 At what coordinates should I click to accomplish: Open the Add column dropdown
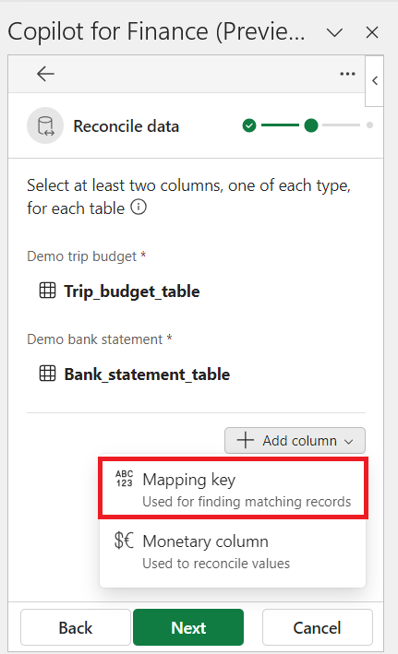pos(295,440)
